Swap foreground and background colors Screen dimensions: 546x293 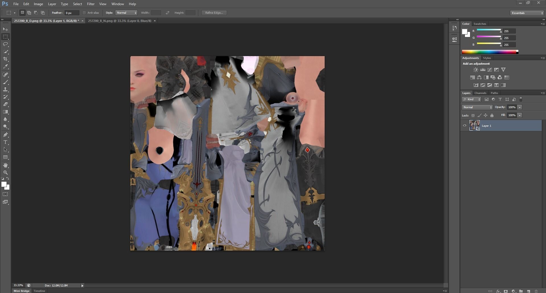[8, 179]
